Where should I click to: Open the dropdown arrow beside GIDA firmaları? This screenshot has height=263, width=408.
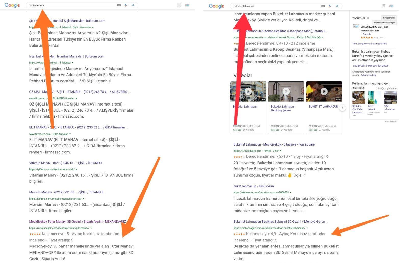click(70, 134)
